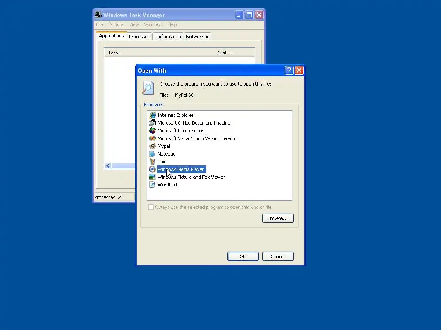
Task: Click the Mypal raccoon icon
Action: tap(152, 146)
